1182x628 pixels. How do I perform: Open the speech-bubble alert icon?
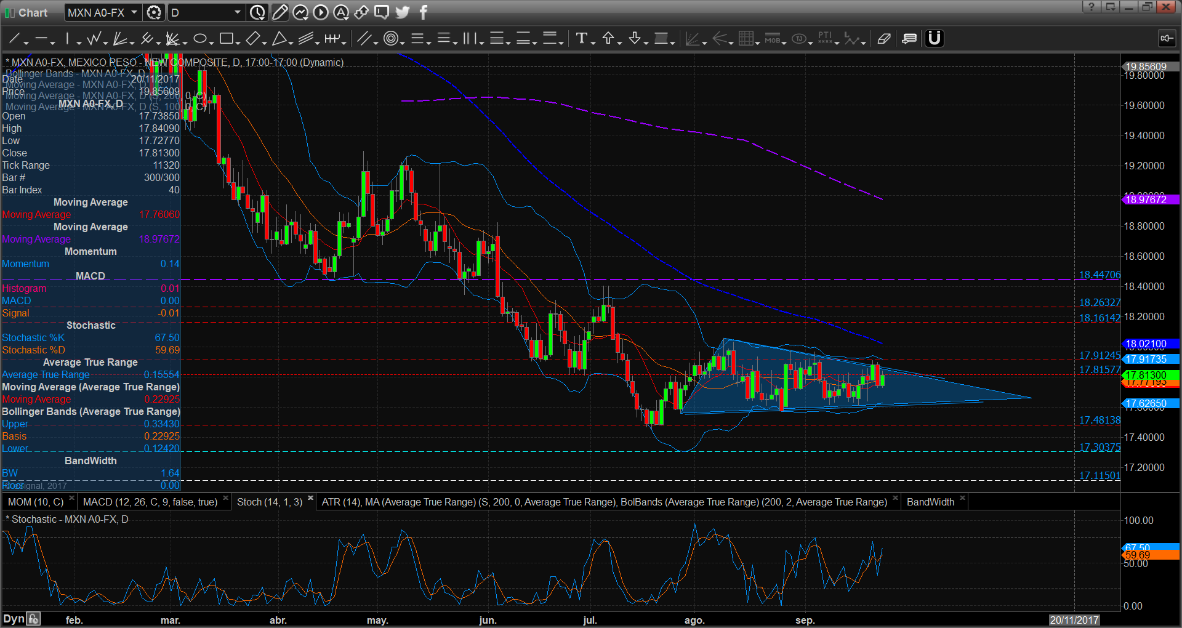point(382,12)
